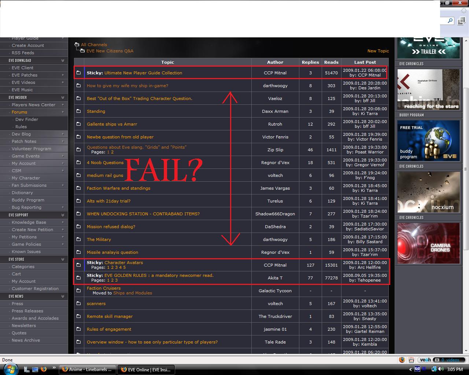Open the nocxium chronicle thumbnail

coord(429,192)
